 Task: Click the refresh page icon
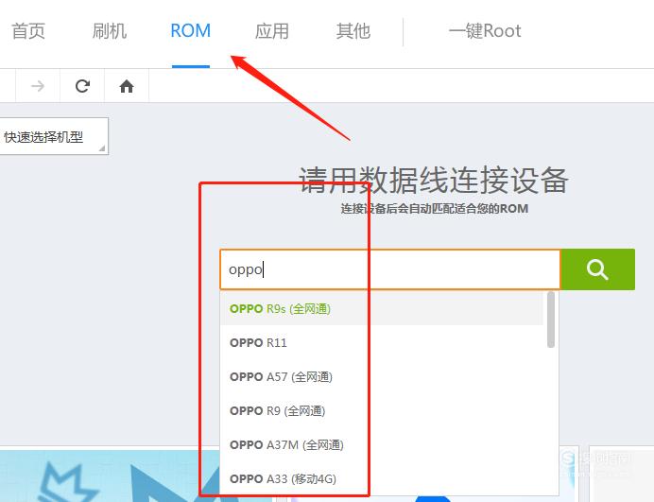point(82,86)
